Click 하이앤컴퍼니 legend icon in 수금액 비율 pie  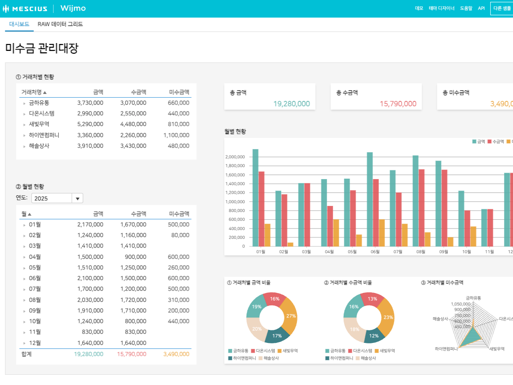pos(328,358)
